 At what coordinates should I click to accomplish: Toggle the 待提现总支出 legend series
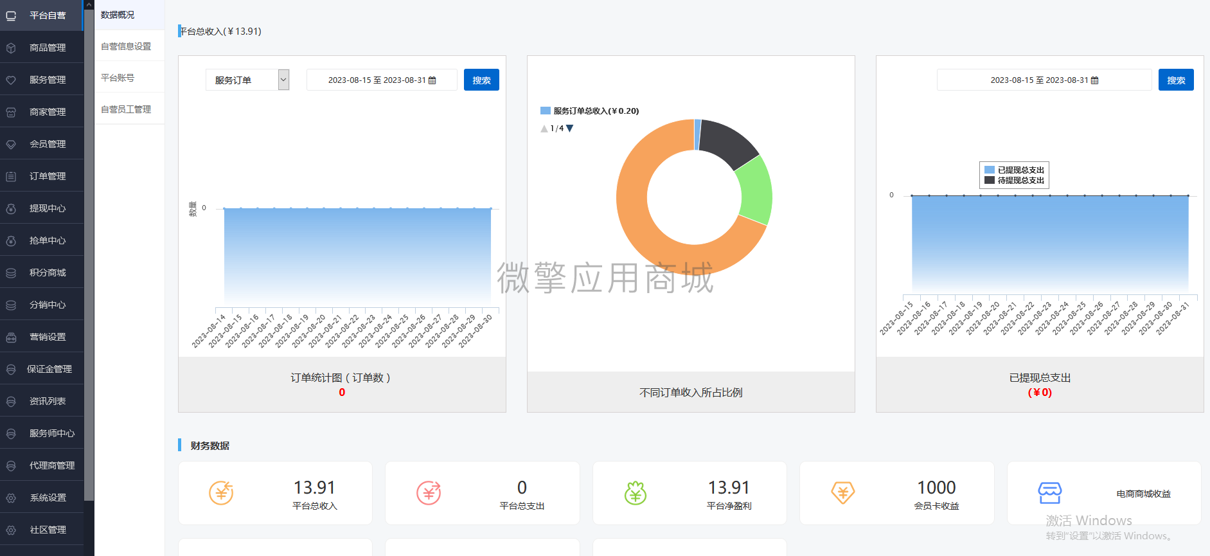tap(1015, 180)
